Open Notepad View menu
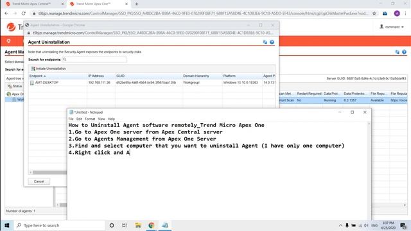411x231 pixels. click(101, 119)
